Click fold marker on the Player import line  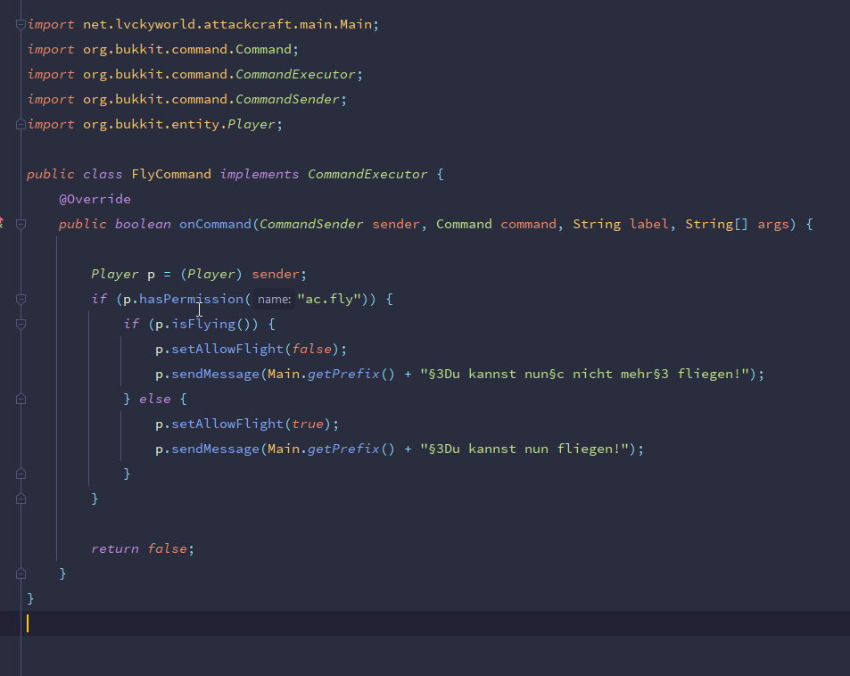[21, 125]
